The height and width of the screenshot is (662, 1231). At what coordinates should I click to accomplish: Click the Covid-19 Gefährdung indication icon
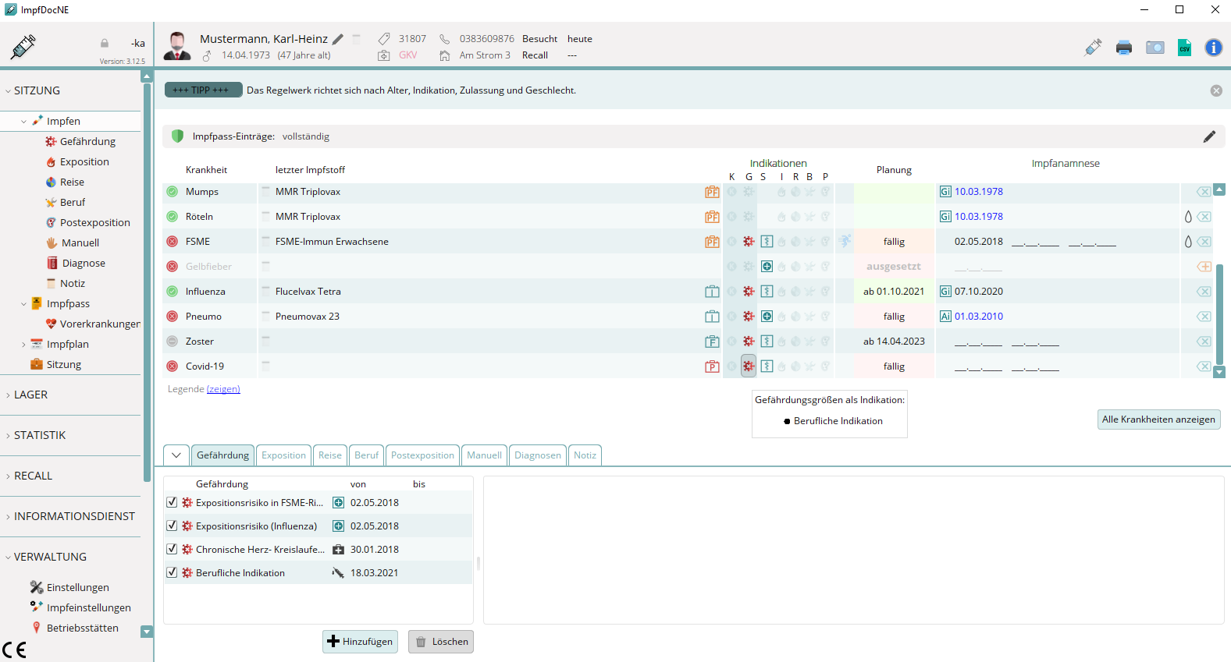[x=749, y=366]
